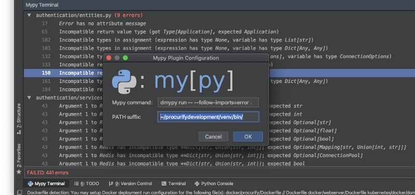The image size is (415, 195).
Task: Click the Mypy Terminal panel title
Action: click(x=42, y=5)
